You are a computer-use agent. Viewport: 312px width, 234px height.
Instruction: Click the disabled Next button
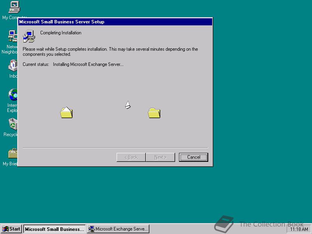point(160,157)
